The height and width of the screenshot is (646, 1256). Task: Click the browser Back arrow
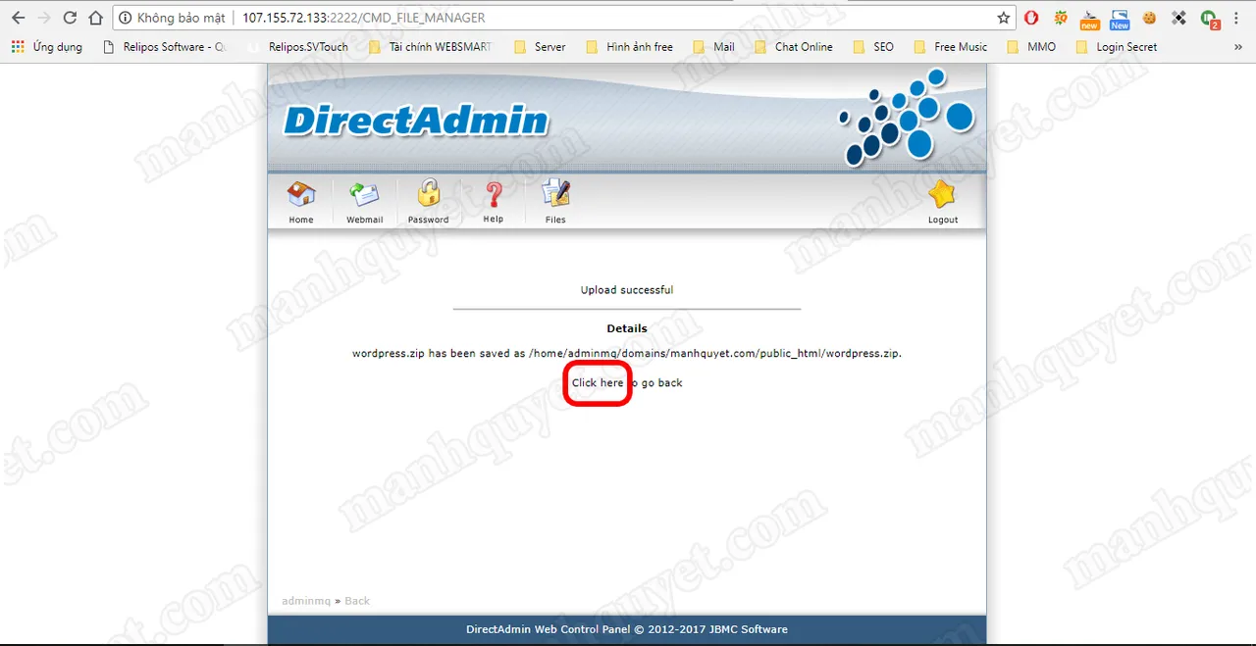pos(18,18)
